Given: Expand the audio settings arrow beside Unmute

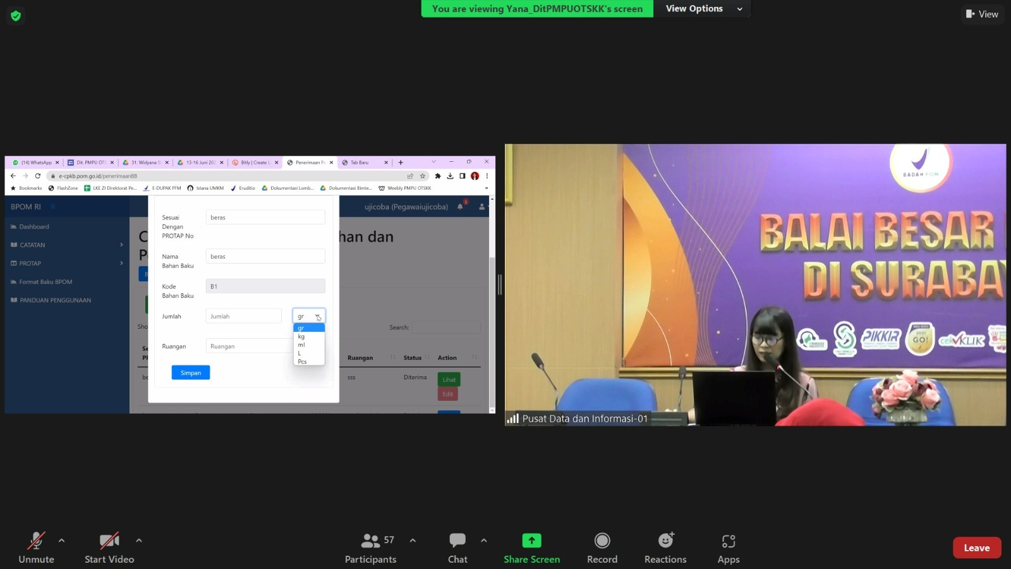Looking at the screenshot, I should 61,541.
